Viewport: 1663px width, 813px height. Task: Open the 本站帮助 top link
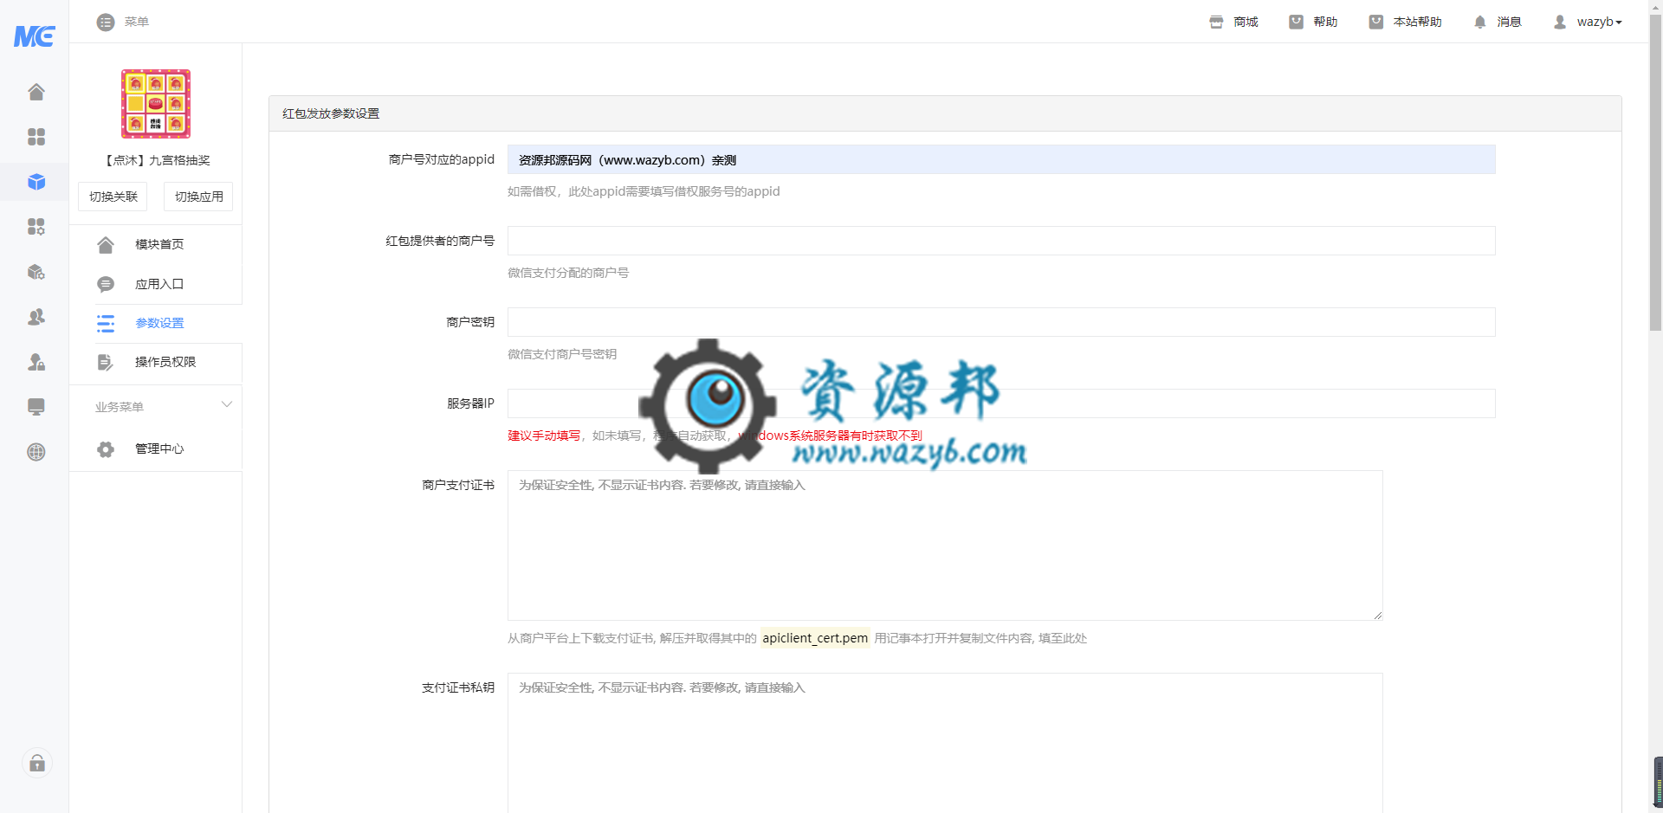click(1417, 22)
